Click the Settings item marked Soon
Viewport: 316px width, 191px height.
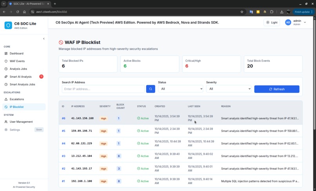[x=24, y=130]
